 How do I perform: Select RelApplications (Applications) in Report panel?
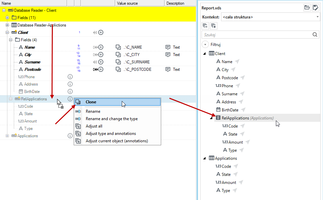pos(248,118)
